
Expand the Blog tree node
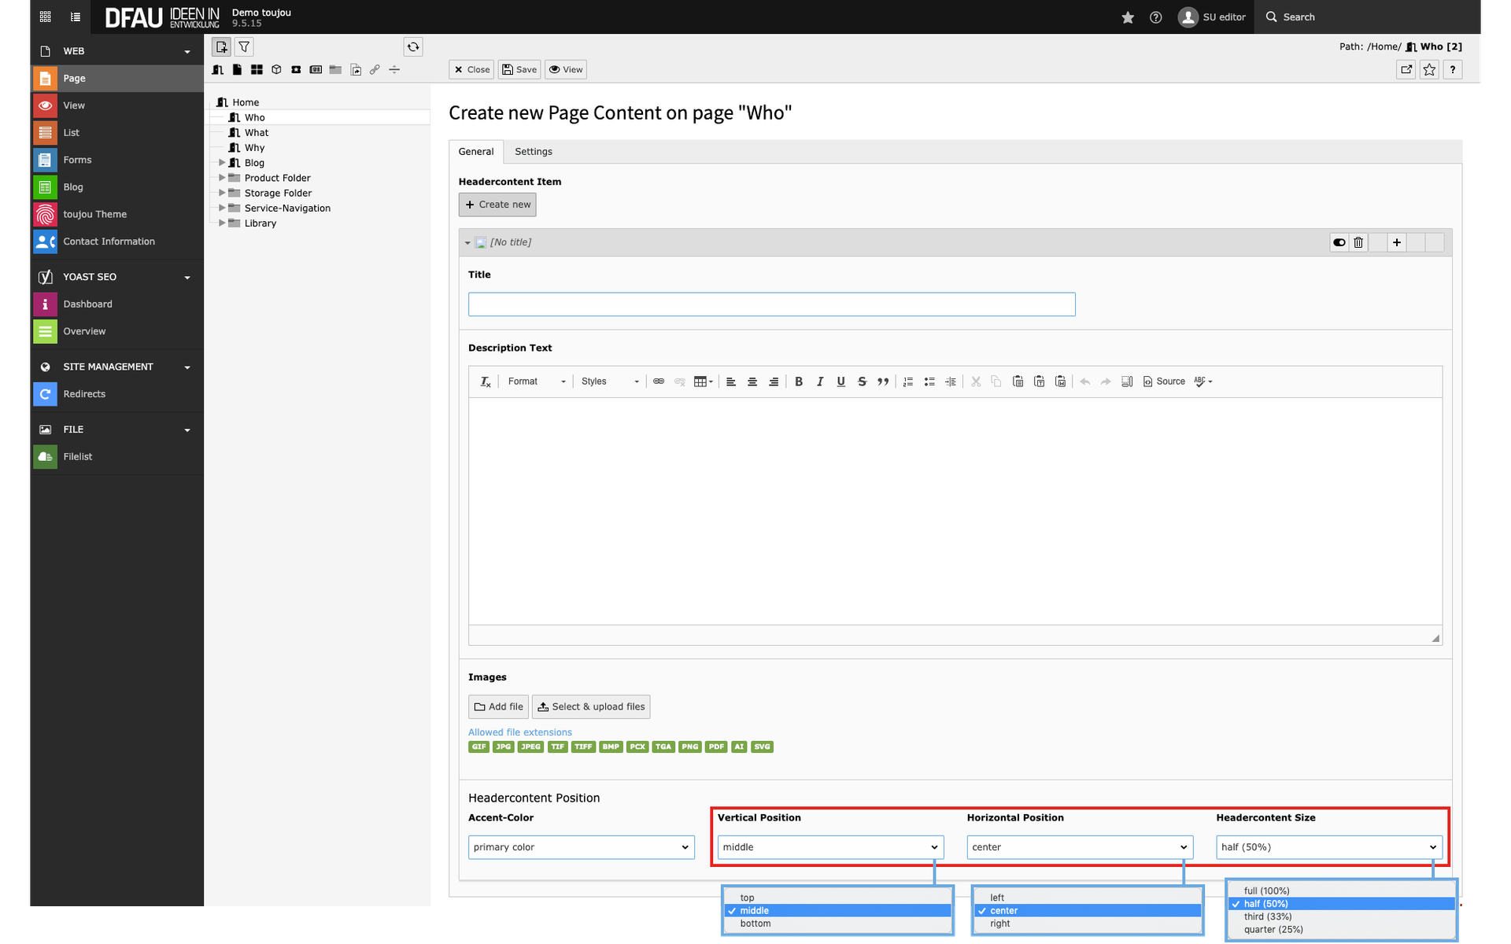point(222,163)
